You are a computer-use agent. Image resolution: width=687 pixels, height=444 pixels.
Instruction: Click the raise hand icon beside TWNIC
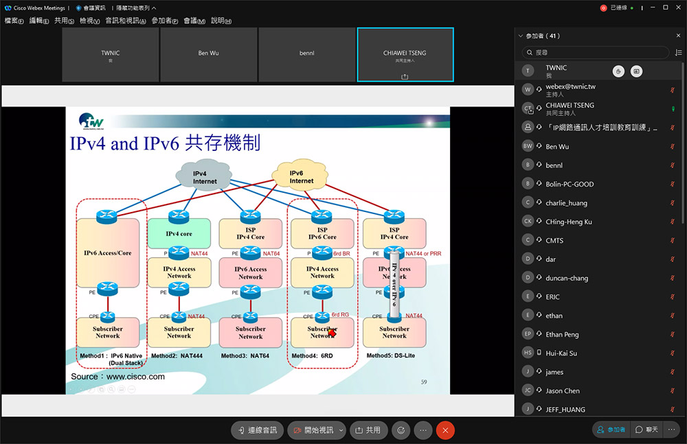pos(618,71)
